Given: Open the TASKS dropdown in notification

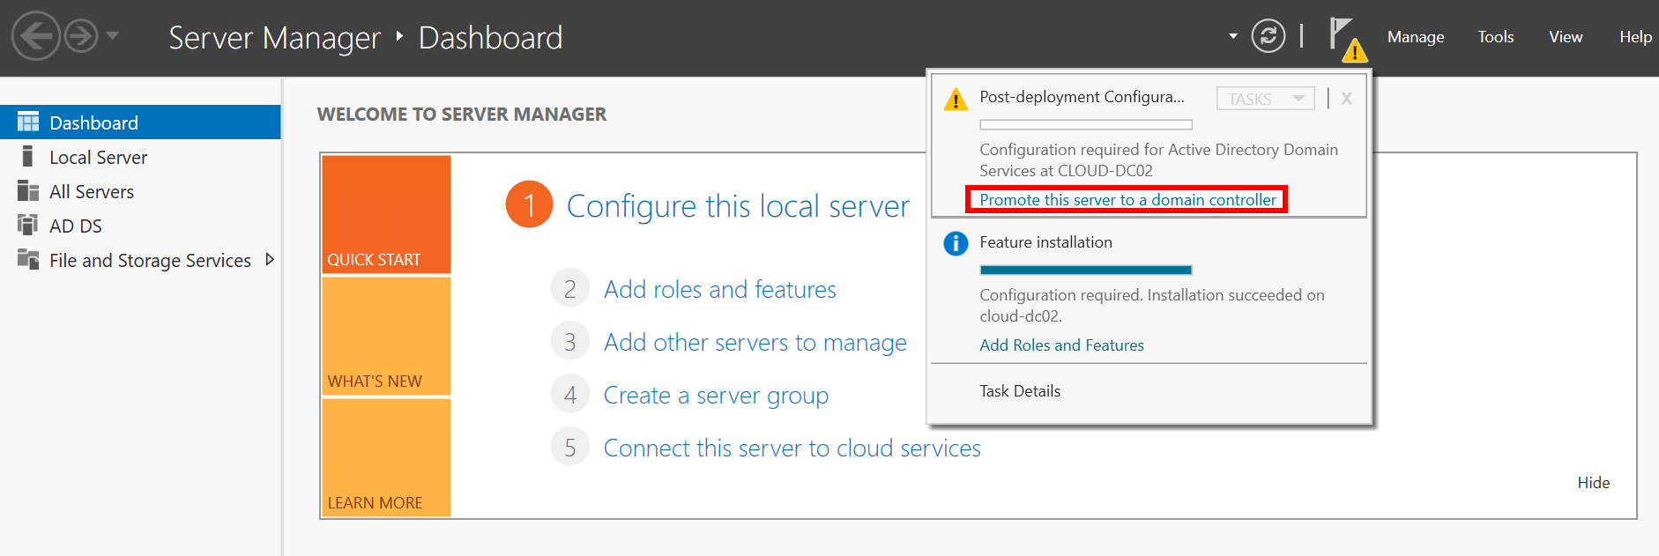Looking at the screenshot, I should click(x=1265, y=99).
